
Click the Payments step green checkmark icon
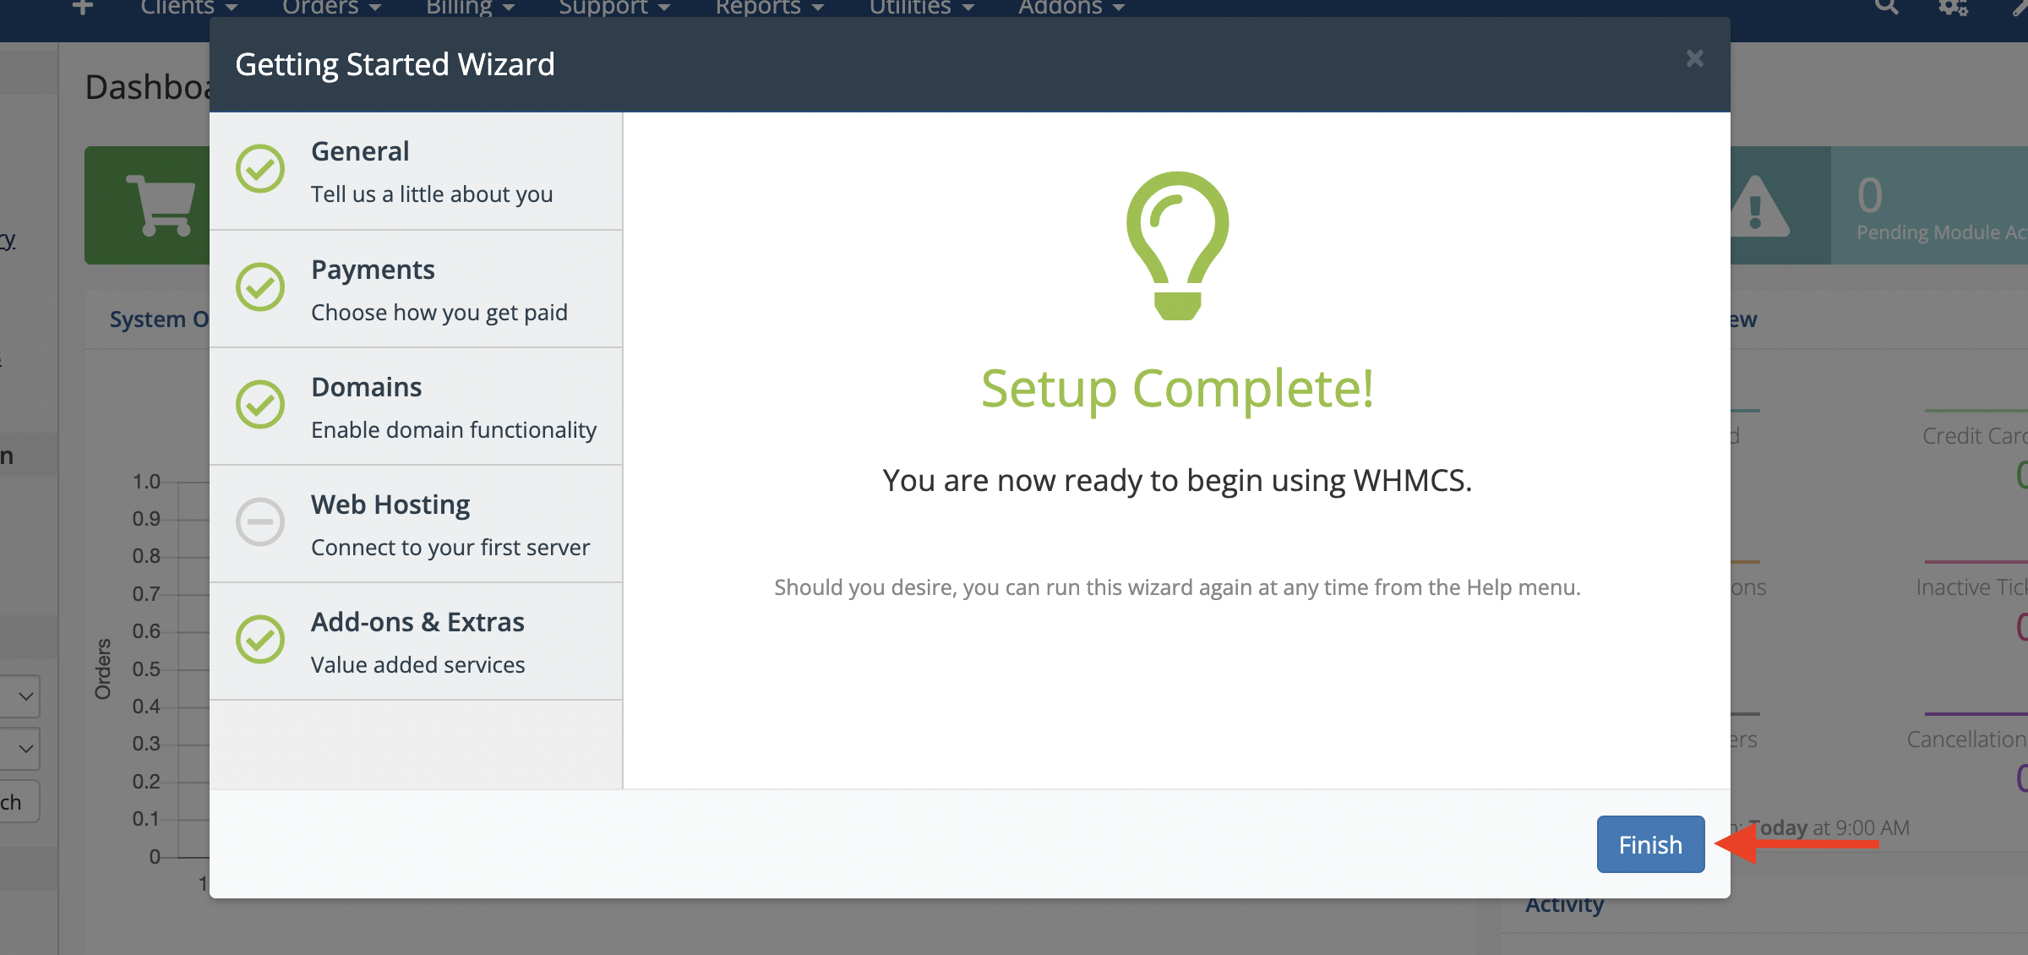(x=260, y=286)
